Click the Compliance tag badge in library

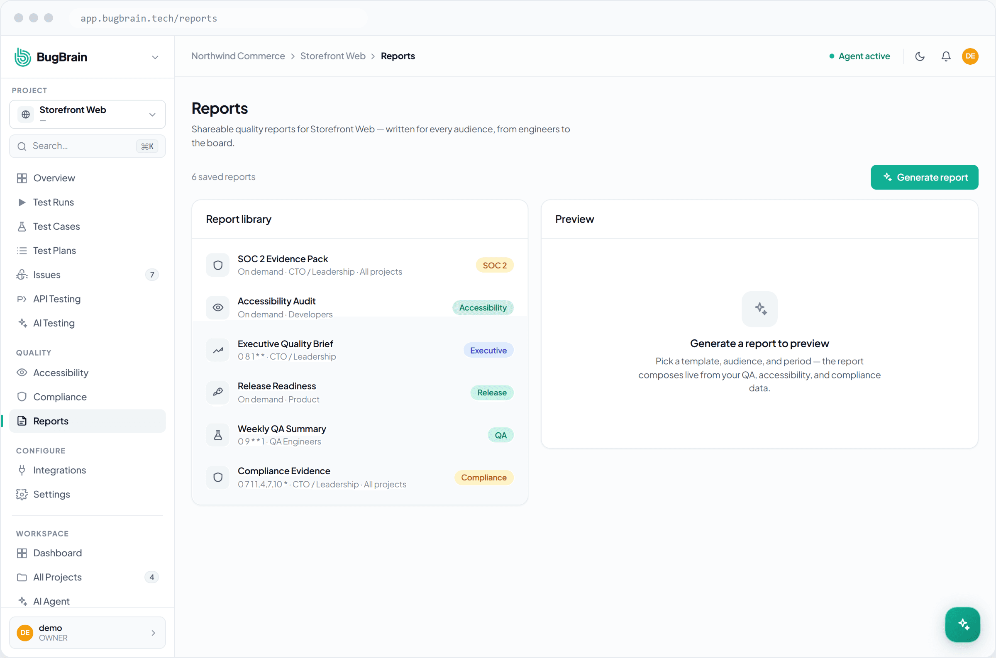483,478
